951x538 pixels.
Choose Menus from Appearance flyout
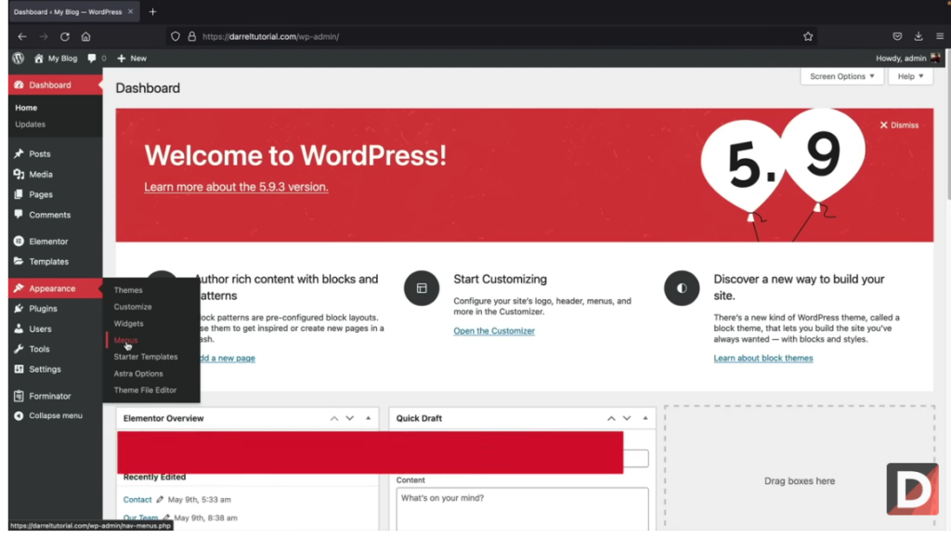(125, 340)
